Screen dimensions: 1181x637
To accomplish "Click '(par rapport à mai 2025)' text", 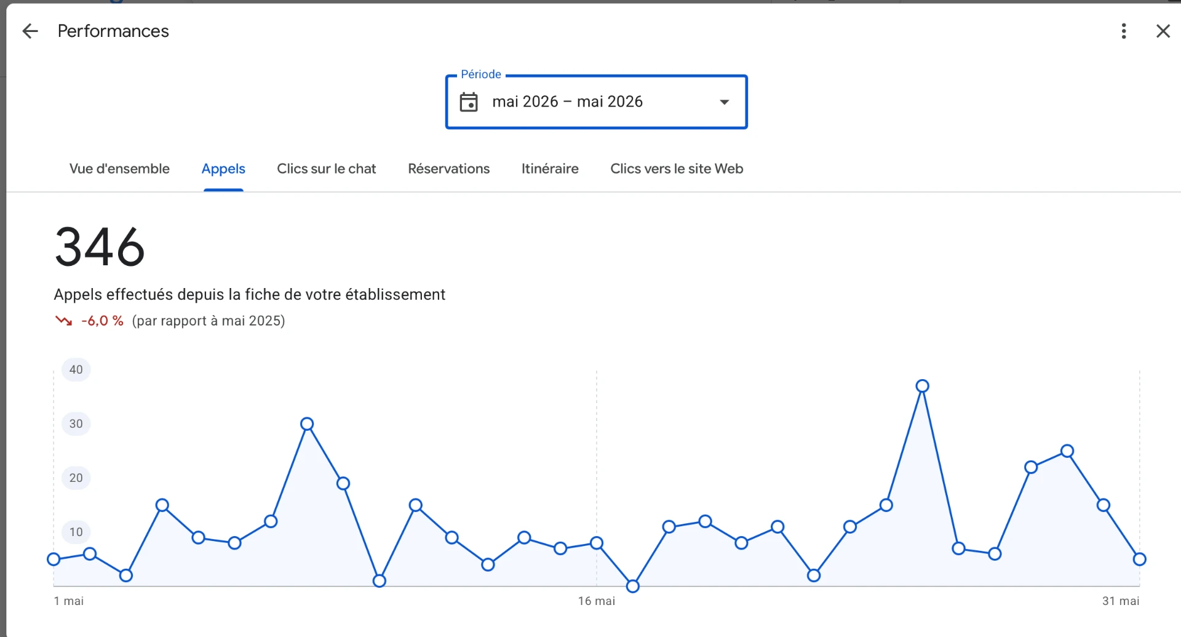I will click(x=209, y=321).
